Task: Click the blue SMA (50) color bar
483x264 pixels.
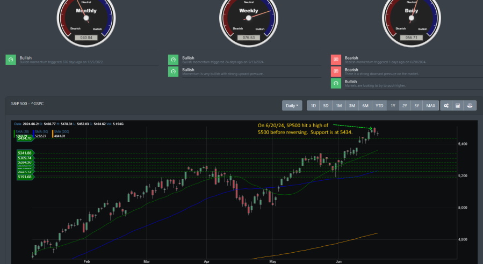Action: (x=33, y=134)
